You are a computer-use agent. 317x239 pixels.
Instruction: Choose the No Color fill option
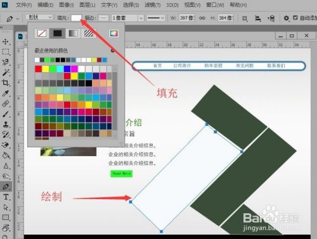pyautogui.click(x=42, y=34)
